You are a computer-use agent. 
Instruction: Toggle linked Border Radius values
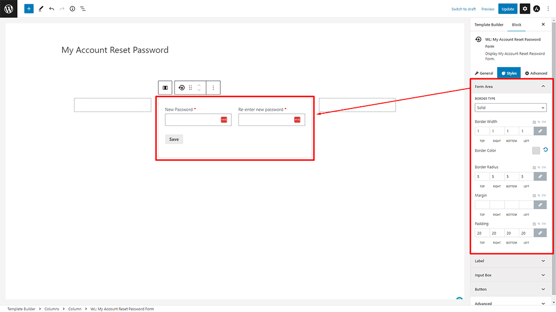click(540, 177)
